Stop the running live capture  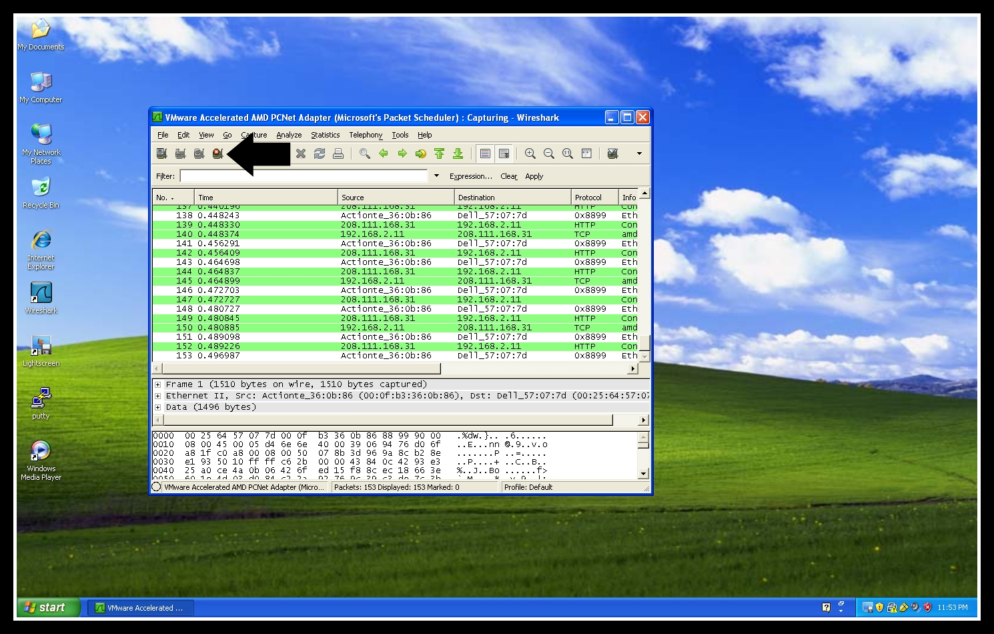217,153
